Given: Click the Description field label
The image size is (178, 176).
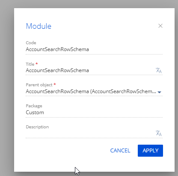Looking at the screenshot, I should click(37, 127).
